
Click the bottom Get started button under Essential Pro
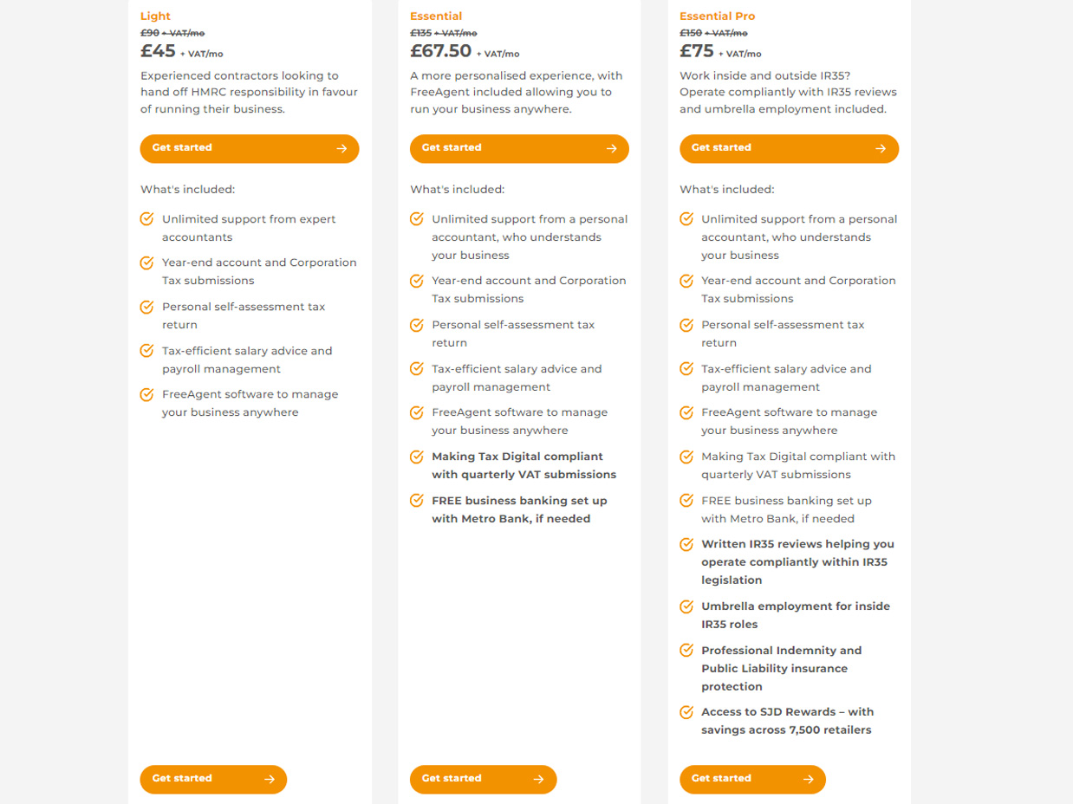click(752, 779)
